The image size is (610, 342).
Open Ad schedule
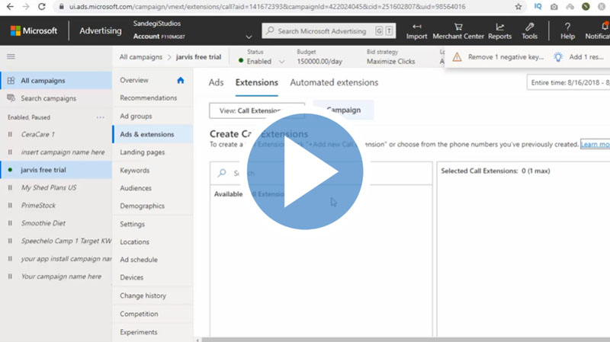(x=139, y=260)
